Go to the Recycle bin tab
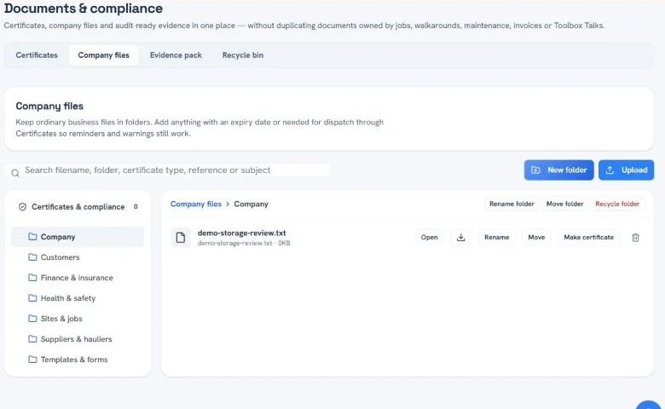 (243, 55)
